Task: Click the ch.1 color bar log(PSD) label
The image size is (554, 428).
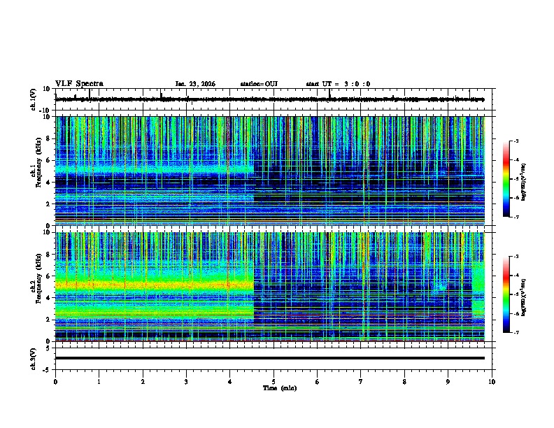Action: [x=524, y=183]
